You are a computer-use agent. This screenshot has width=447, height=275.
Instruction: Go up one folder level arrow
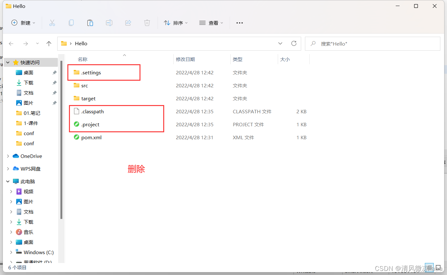click(49, 44)
